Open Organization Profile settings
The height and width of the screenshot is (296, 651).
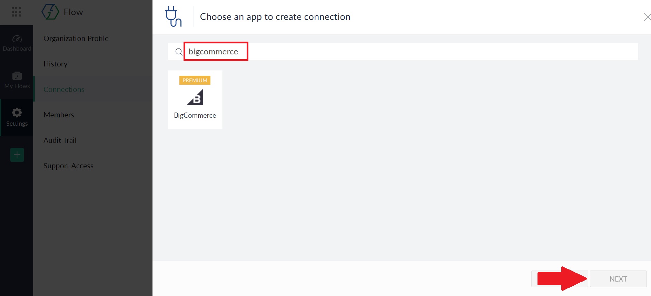pos(76,39)
